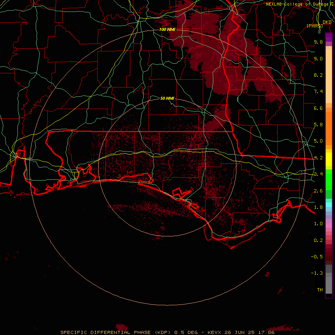Click the 3.4 scale value
The height and width of the screenshot is (335, 335).
point(318,174)
